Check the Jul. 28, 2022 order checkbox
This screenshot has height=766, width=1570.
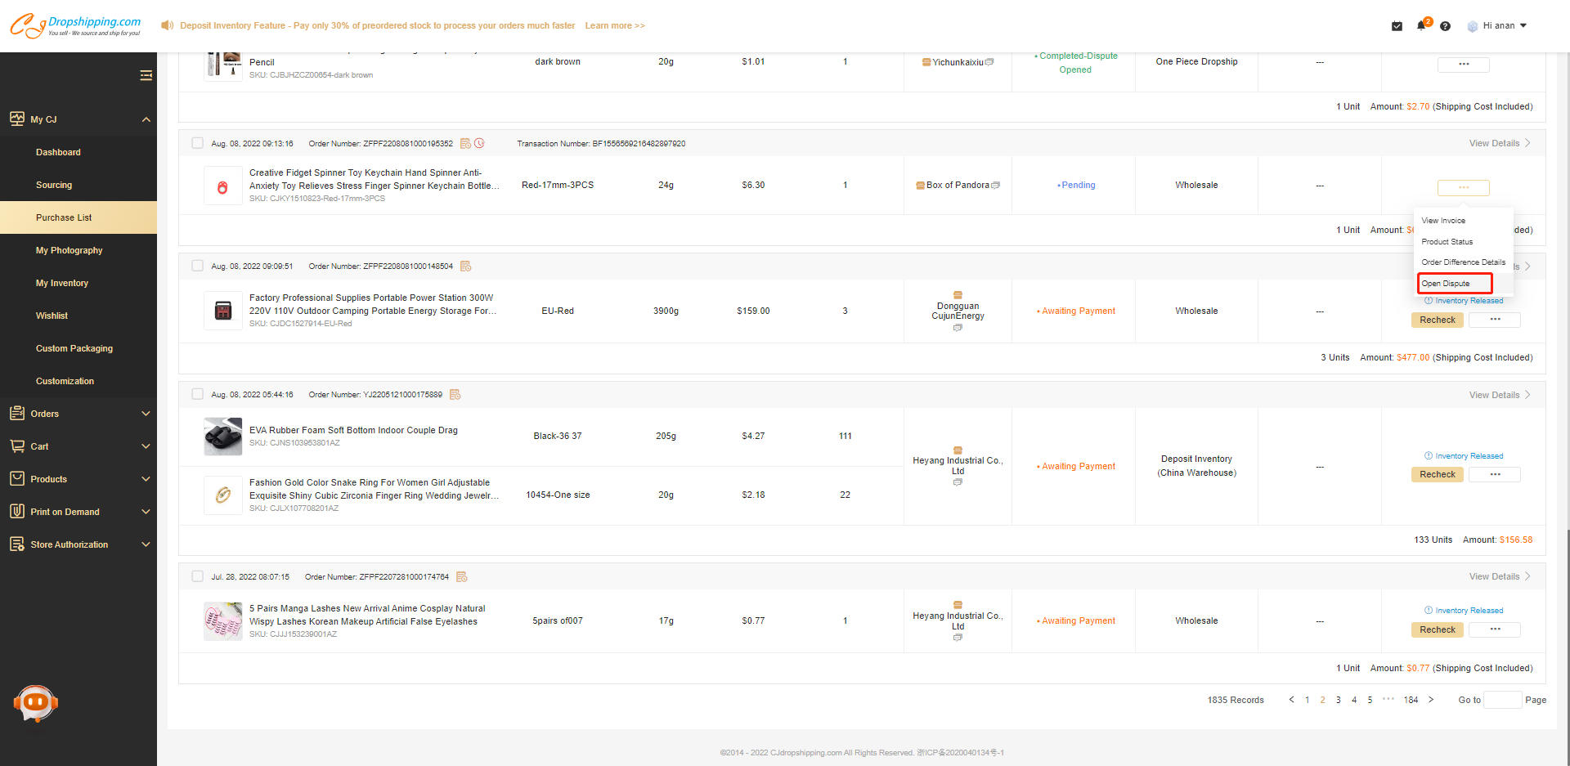[x=197, y=576]
